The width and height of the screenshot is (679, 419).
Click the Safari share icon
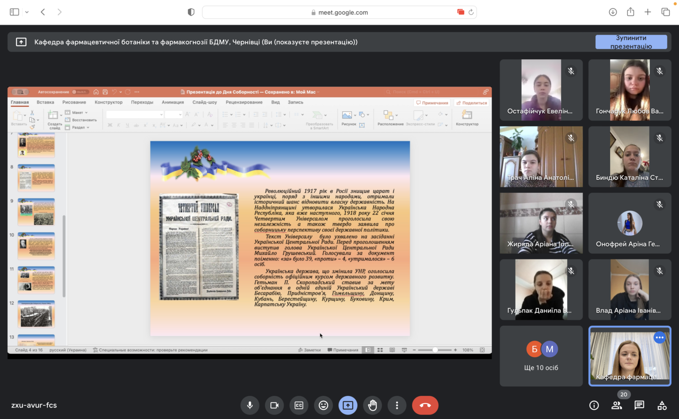[630, 12]
